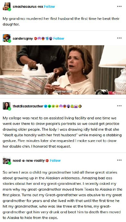Open need-a-new-reality avatar
This screenshot has height=222, width=126.
(x=6, y=160)
